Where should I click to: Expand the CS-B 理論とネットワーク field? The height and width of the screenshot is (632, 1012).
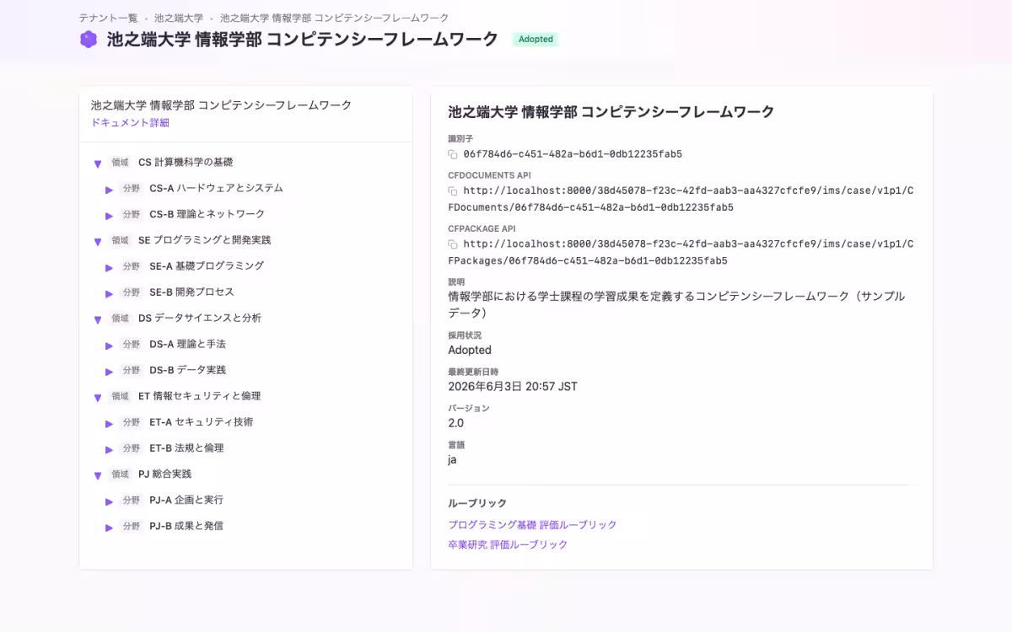tap(109, 216)
